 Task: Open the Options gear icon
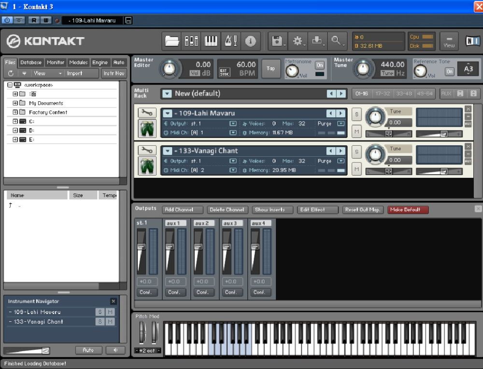click(x=298, y=41)
